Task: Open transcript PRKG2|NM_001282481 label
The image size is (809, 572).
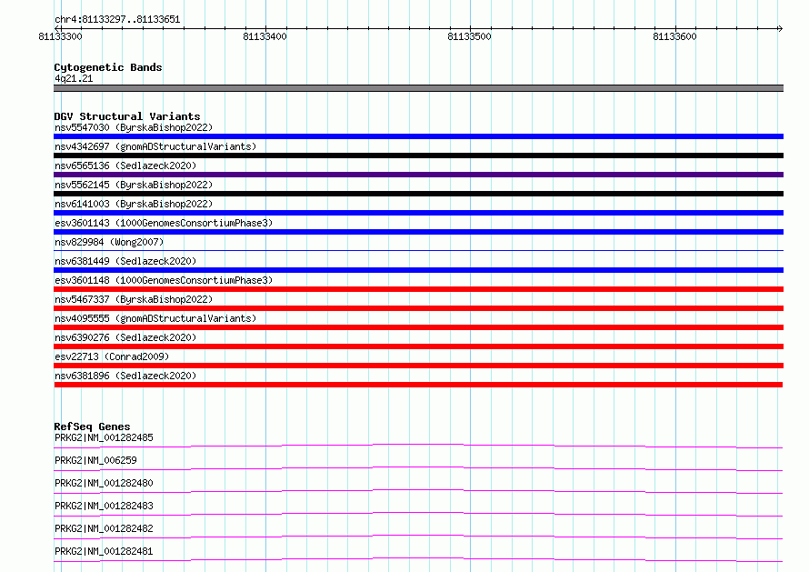Action: tap(104, 551)
